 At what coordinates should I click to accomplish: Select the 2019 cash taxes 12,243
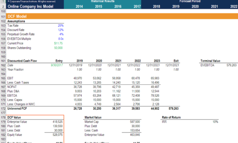pyautogui.click(x=77, y=82)
